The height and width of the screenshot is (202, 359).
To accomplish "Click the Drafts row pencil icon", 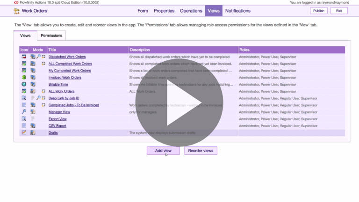I will (24, 133).
